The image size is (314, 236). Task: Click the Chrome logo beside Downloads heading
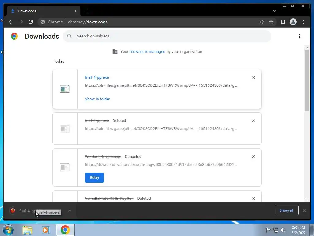(14, 36)
